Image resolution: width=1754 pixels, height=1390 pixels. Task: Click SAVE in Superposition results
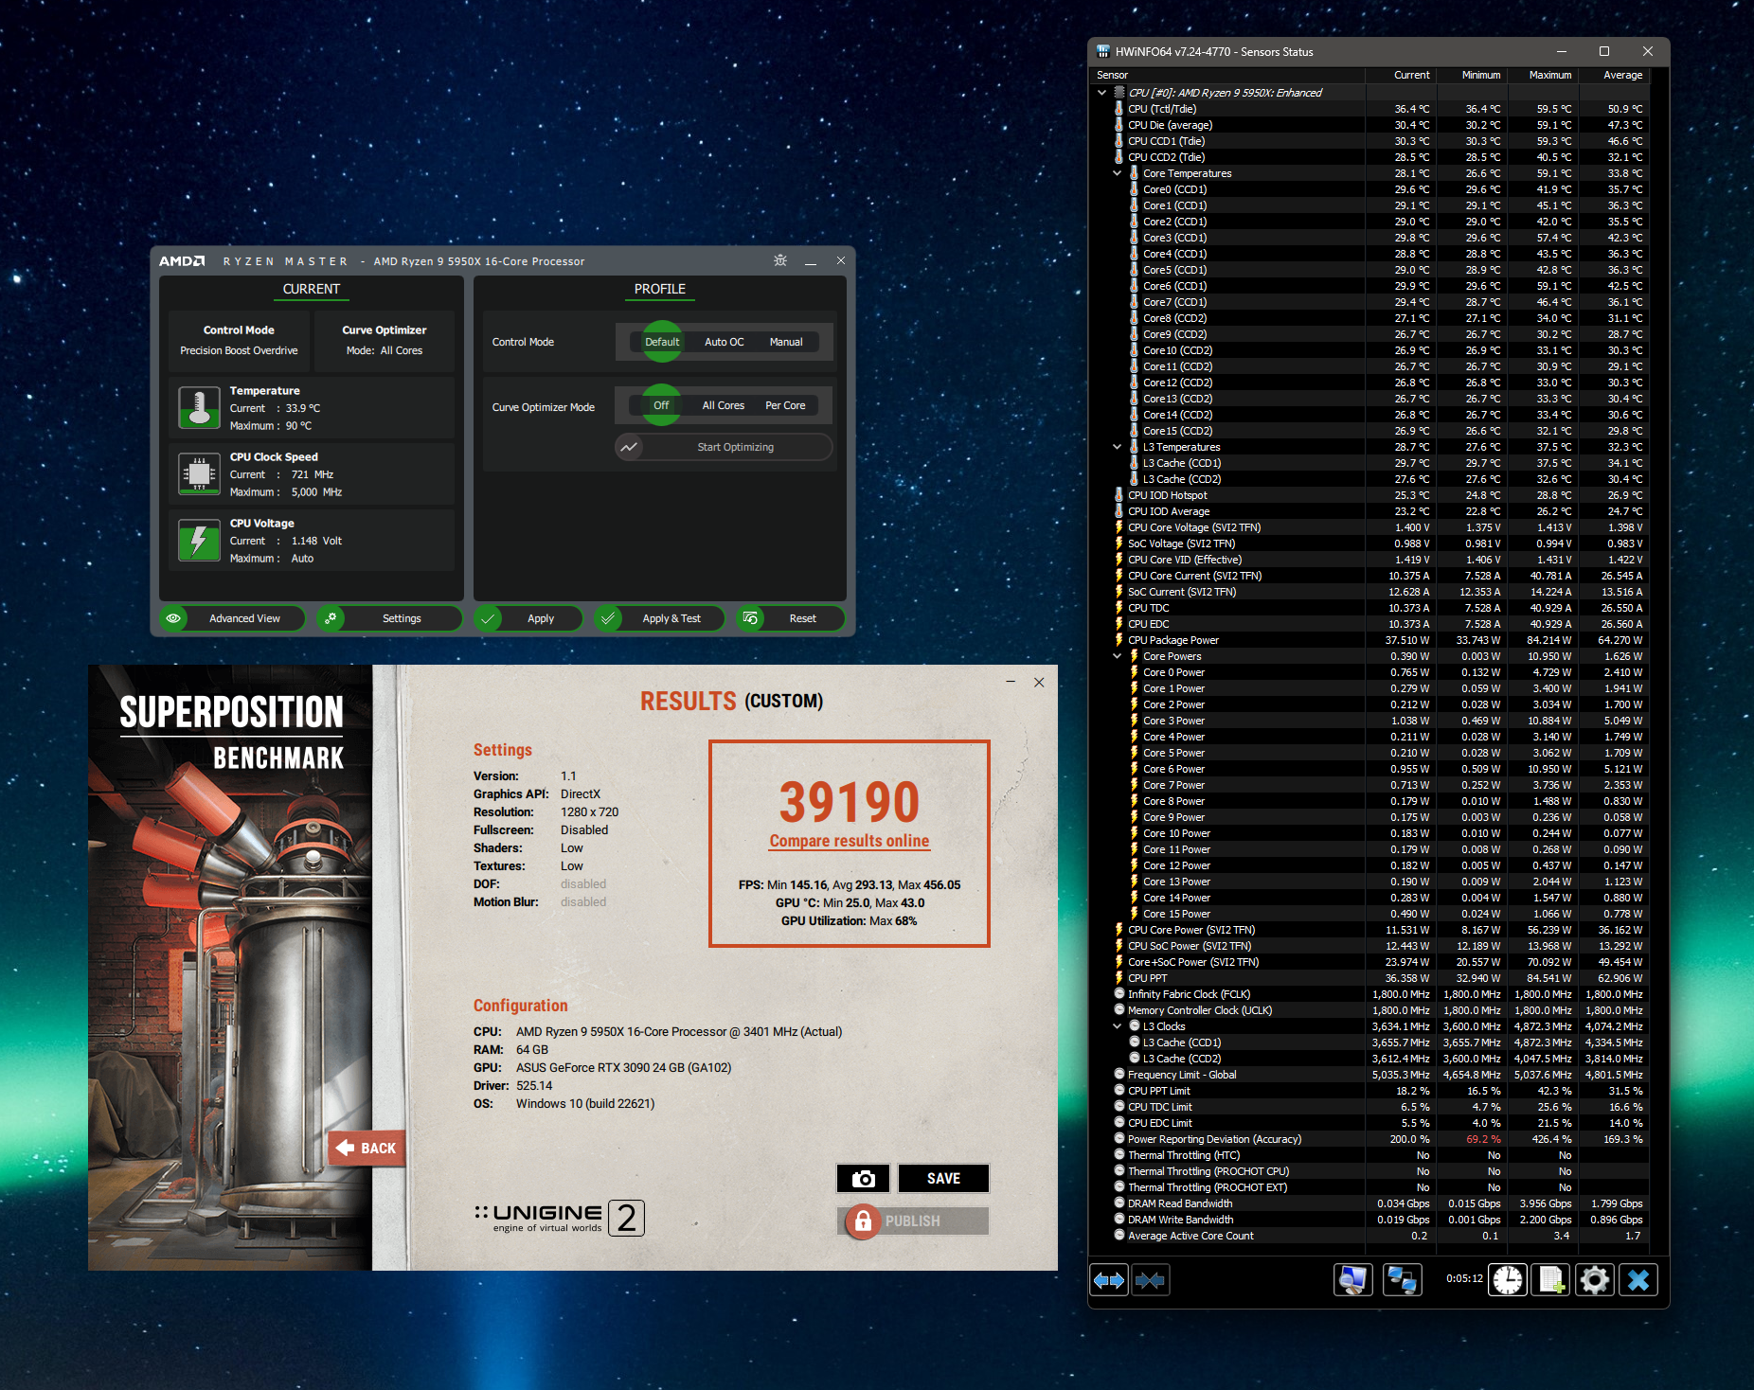point(943,1179)
